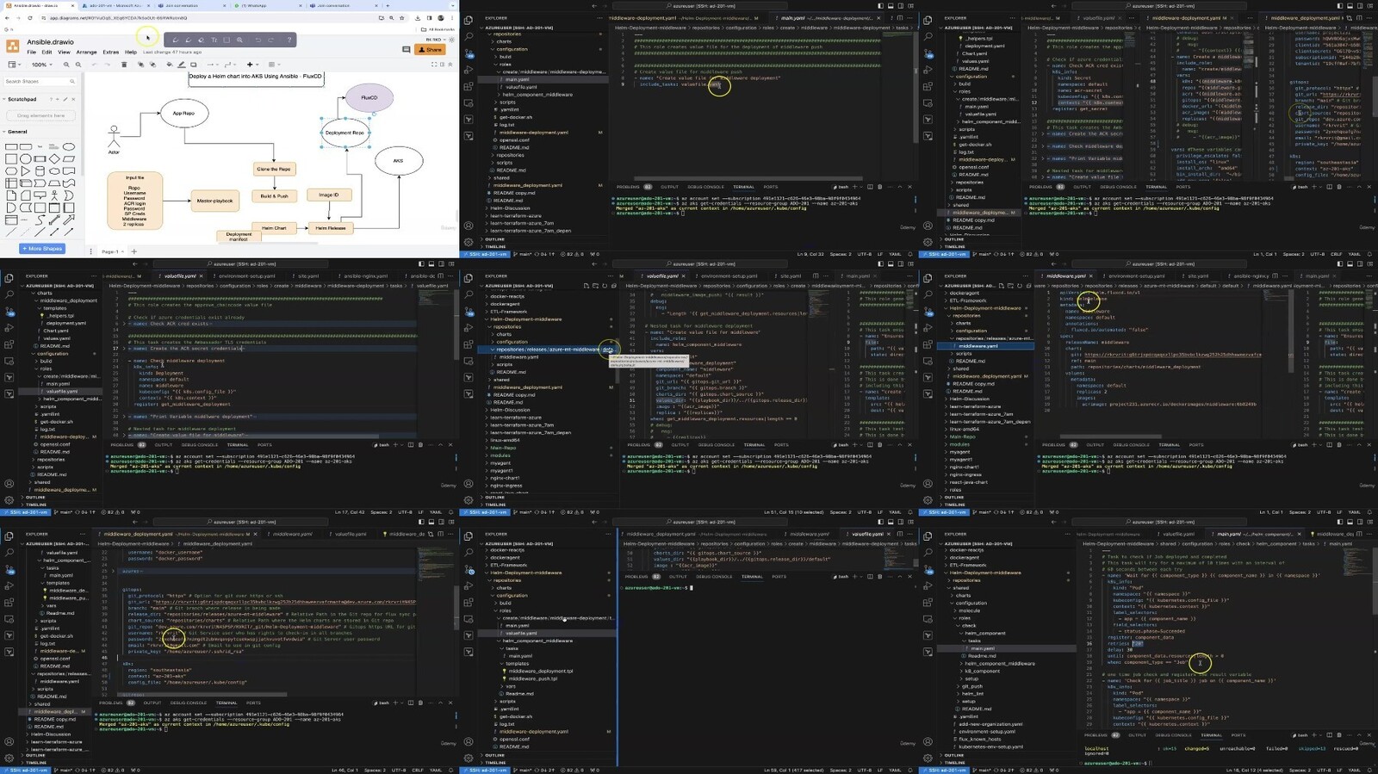
Task: Click the Search Shapes input field
Action: (36, 82)
